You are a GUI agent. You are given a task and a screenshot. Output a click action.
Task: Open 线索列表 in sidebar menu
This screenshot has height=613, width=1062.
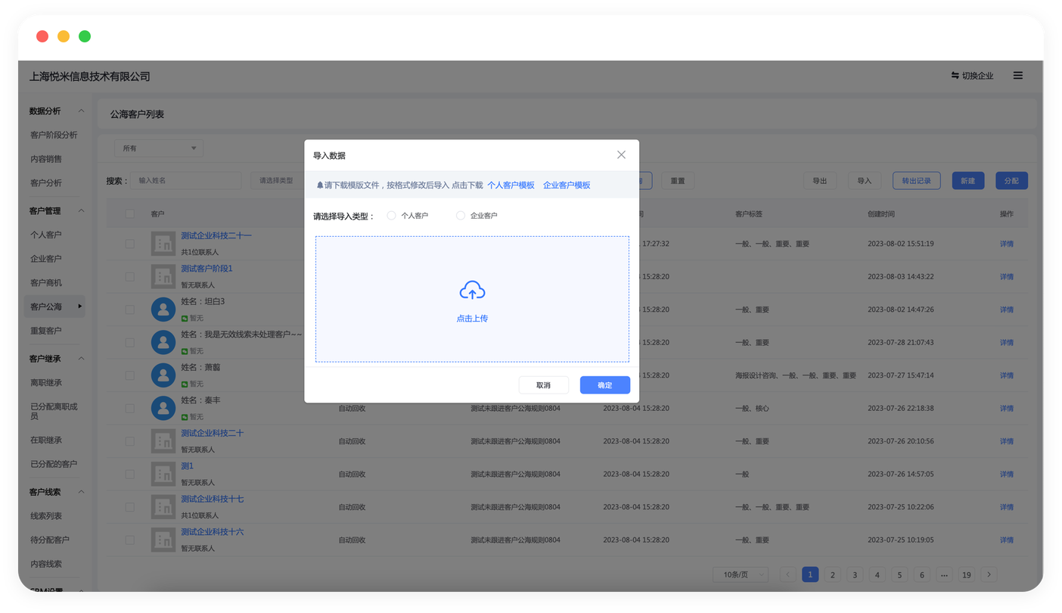click(46, 516)
